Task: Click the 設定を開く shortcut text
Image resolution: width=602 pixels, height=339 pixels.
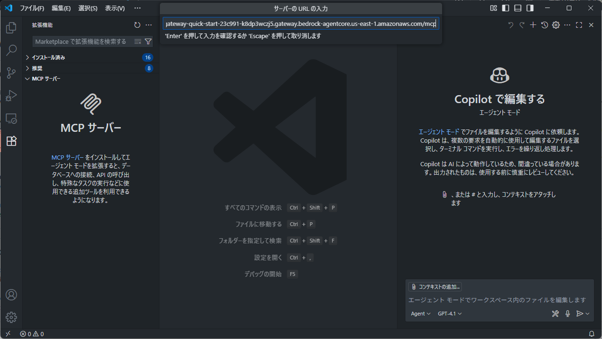Action: [268, 258]
